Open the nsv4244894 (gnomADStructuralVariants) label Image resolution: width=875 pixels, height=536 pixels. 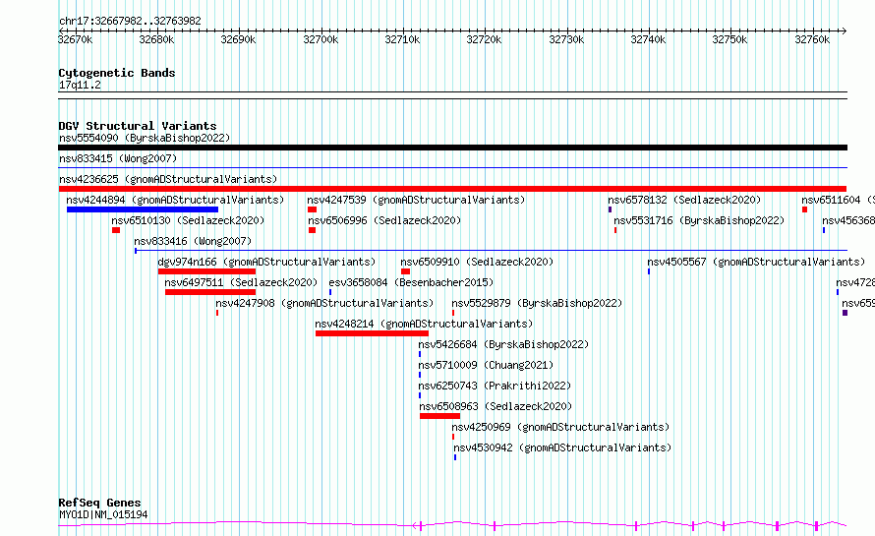175,200
